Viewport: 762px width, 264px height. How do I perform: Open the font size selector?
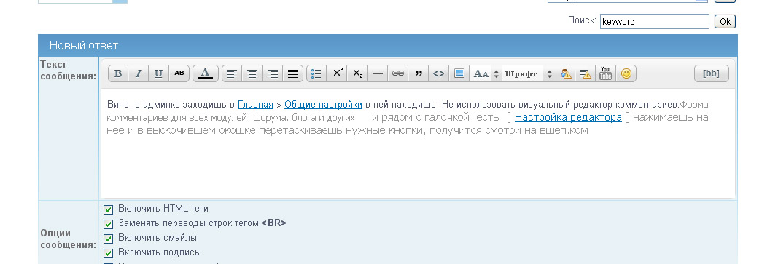coord(486,73)
